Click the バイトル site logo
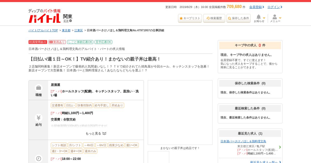 pyautogui.click(x=44, y=16)
